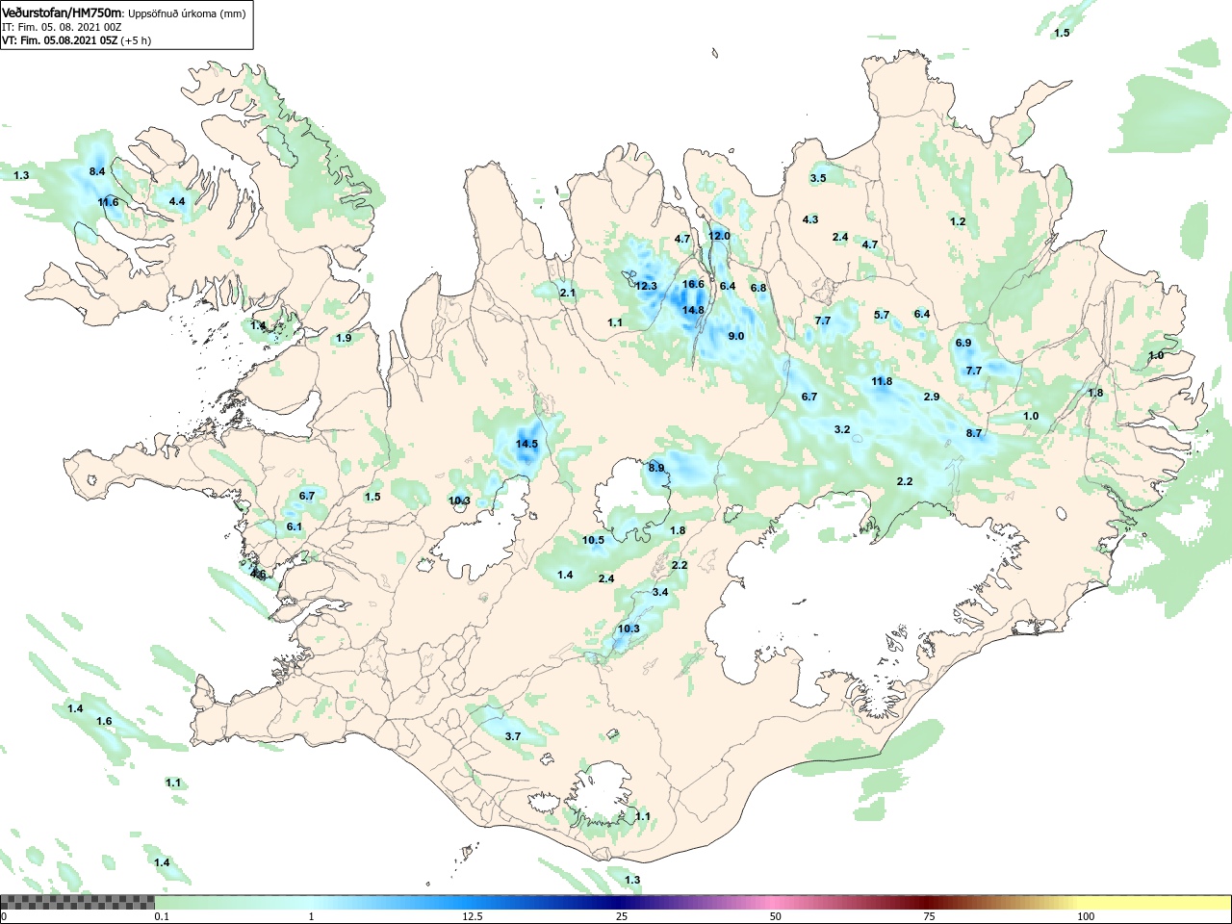The width and height of the screenshot is (1232, 924).
Task: Click the 9.0 precipitation value
Action: pos(736,336)
